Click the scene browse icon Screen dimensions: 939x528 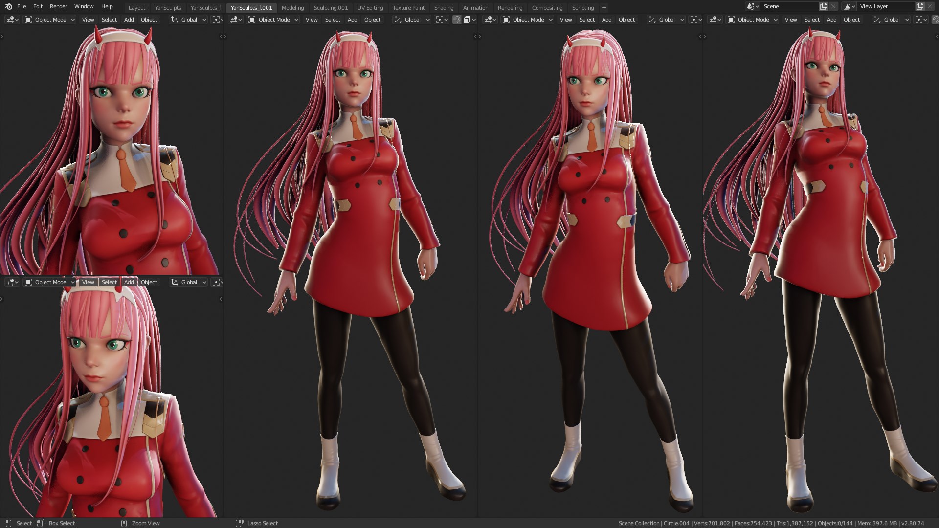tap(752, 6)
